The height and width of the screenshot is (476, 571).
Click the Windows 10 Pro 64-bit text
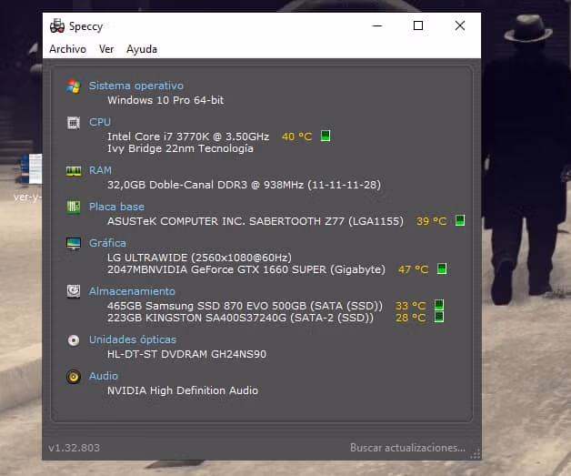(165, 100)
